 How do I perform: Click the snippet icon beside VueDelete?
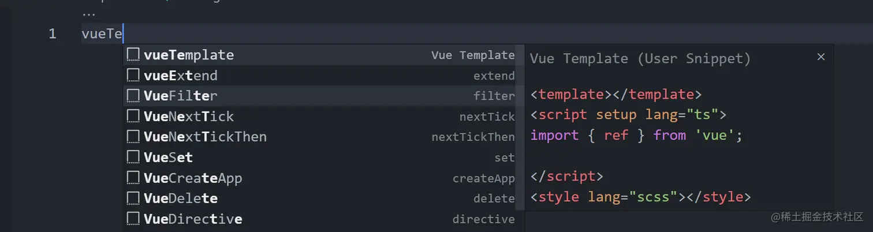click(133, 199)
